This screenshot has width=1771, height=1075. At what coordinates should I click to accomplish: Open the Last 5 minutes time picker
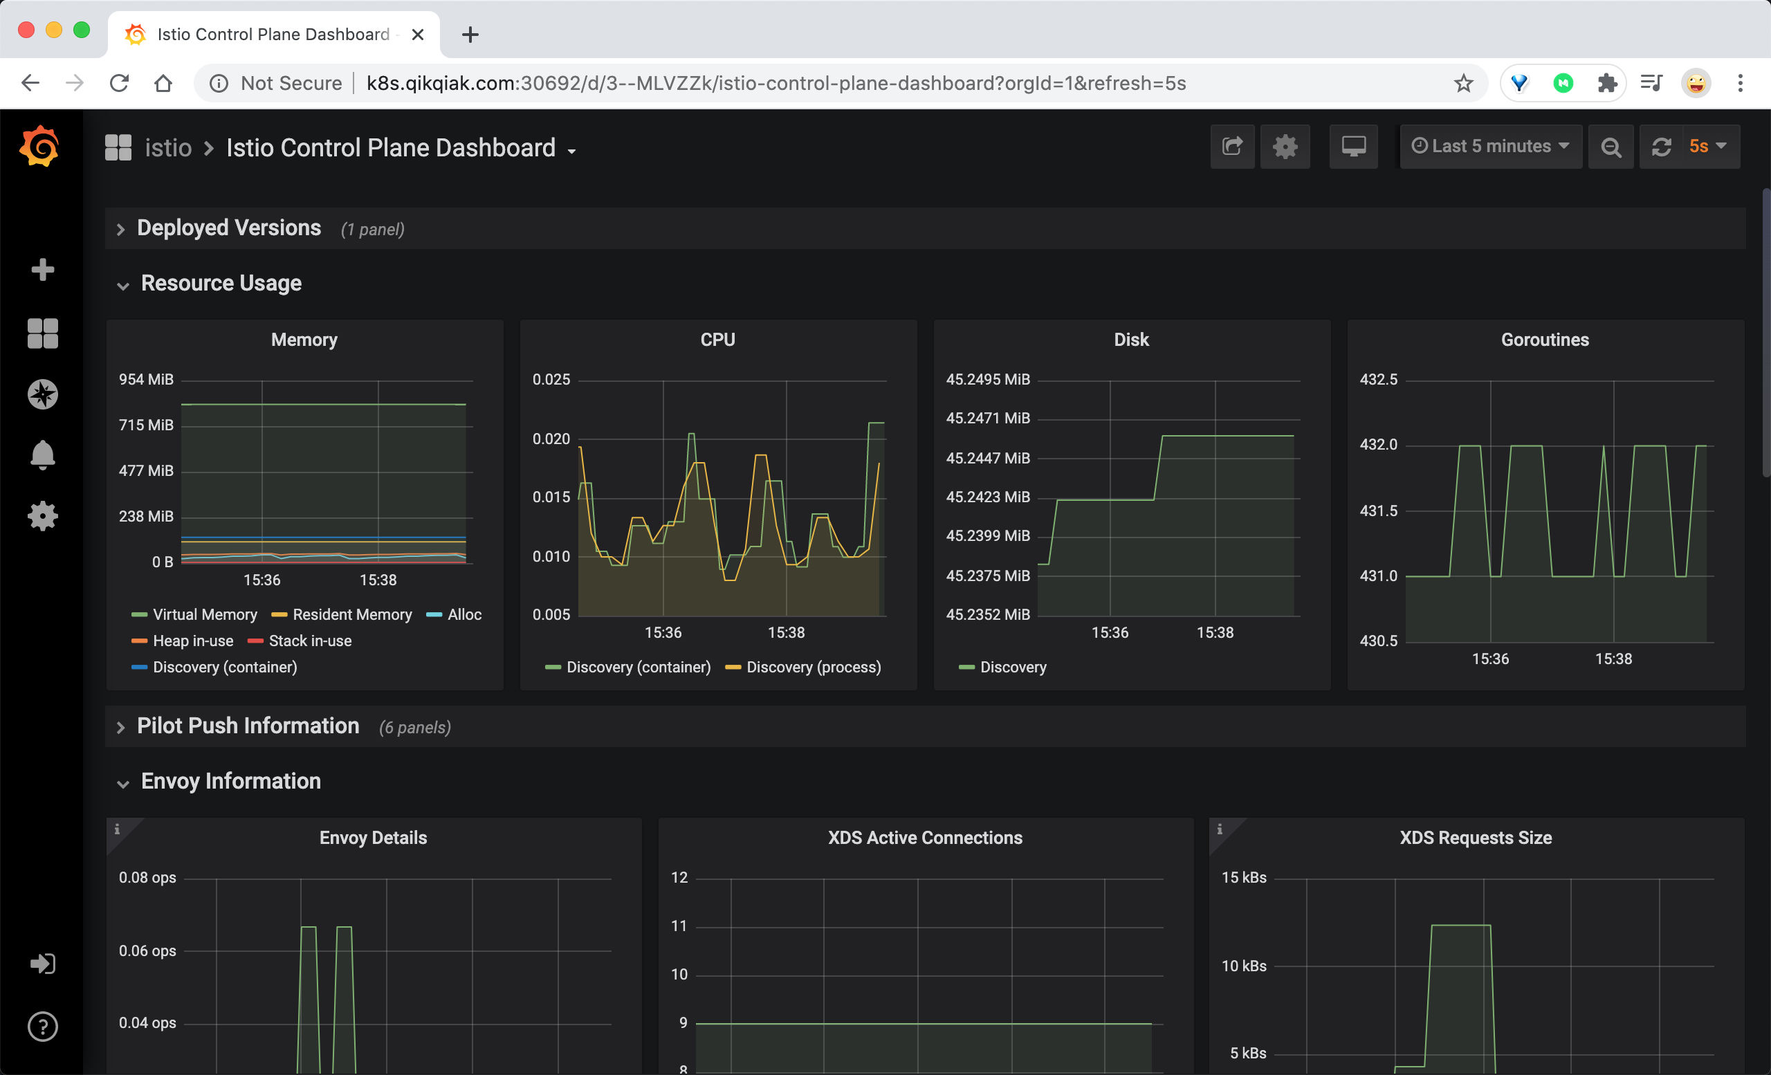click(x=1491, y=147)
